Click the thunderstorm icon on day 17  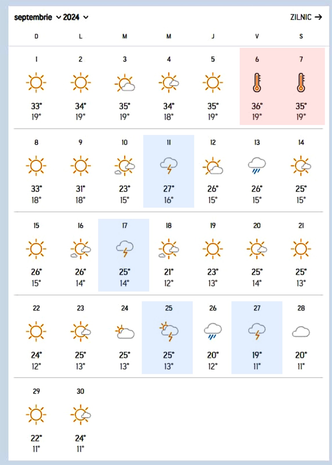point(125,249)
